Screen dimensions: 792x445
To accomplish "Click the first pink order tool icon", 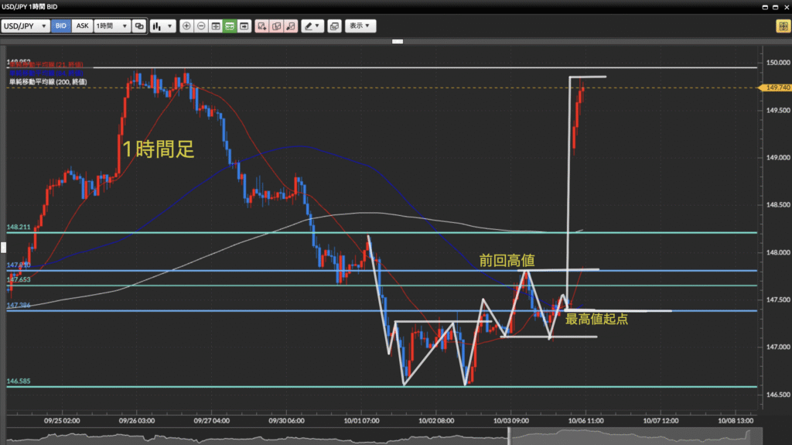I will (x=261, y=26).
